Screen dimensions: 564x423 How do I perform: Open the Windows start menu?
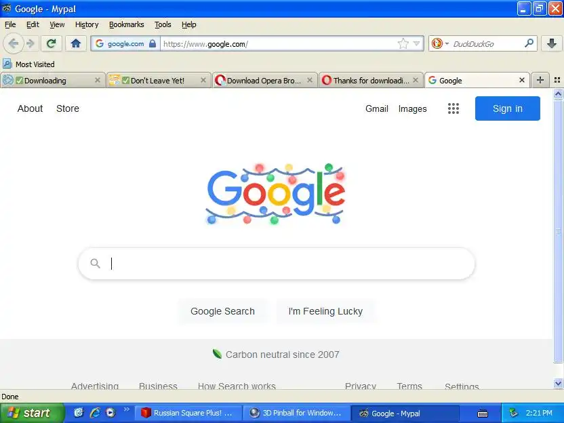pos(32,413)
